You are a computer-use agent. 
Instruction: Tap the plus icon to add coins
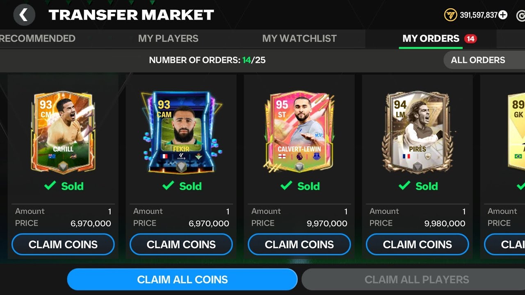pyautogui.click(x=503, y=15)
